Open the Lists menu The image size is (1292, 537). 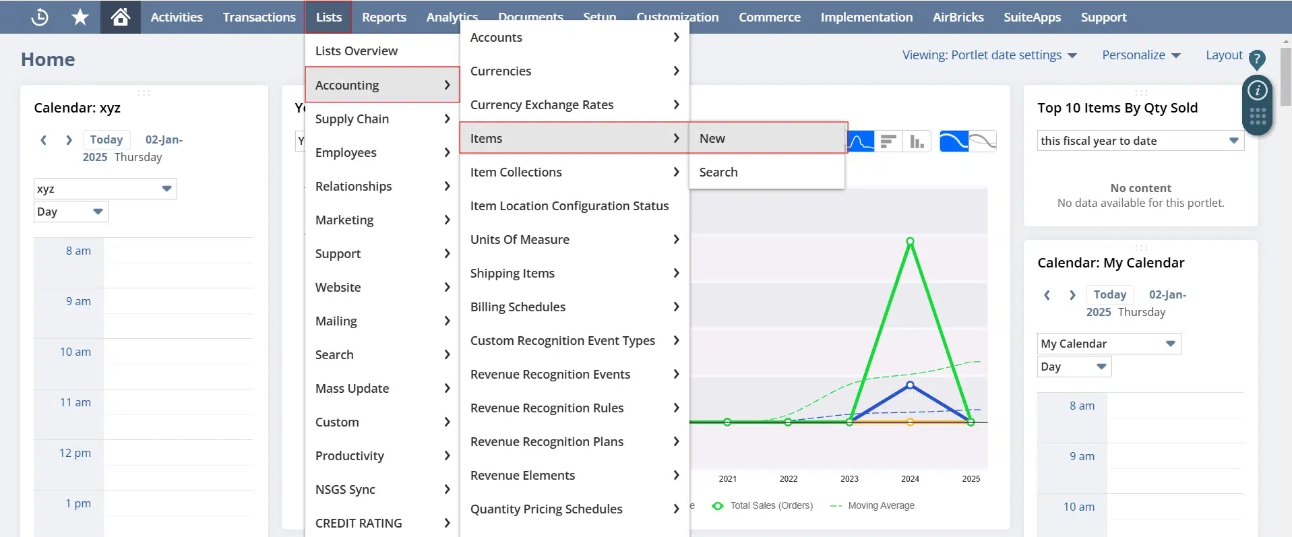329,17
